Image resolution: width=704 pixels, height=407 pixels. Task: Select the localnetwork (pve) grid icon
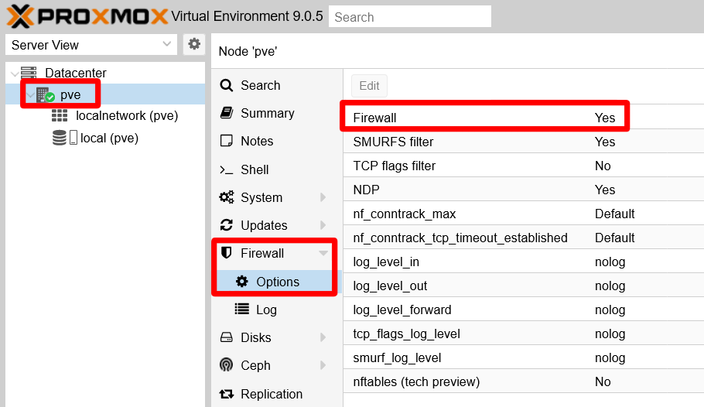tap(60, 115)
